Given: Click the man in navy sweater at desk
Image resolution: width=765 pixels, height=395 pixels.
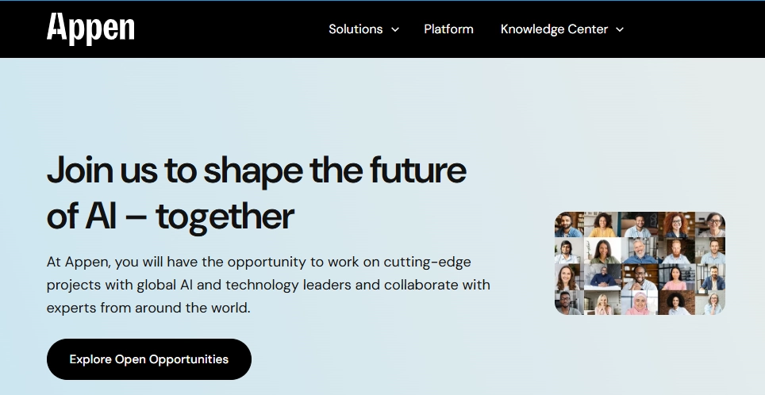Looking at the screenshot, I should tap(602, 277).
